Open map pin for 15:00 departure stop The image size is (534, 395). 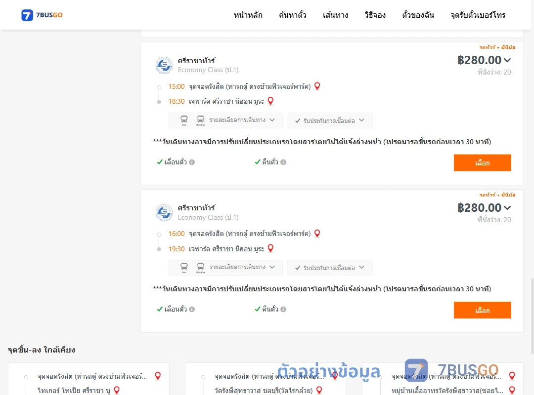click(x=317, y=86)
